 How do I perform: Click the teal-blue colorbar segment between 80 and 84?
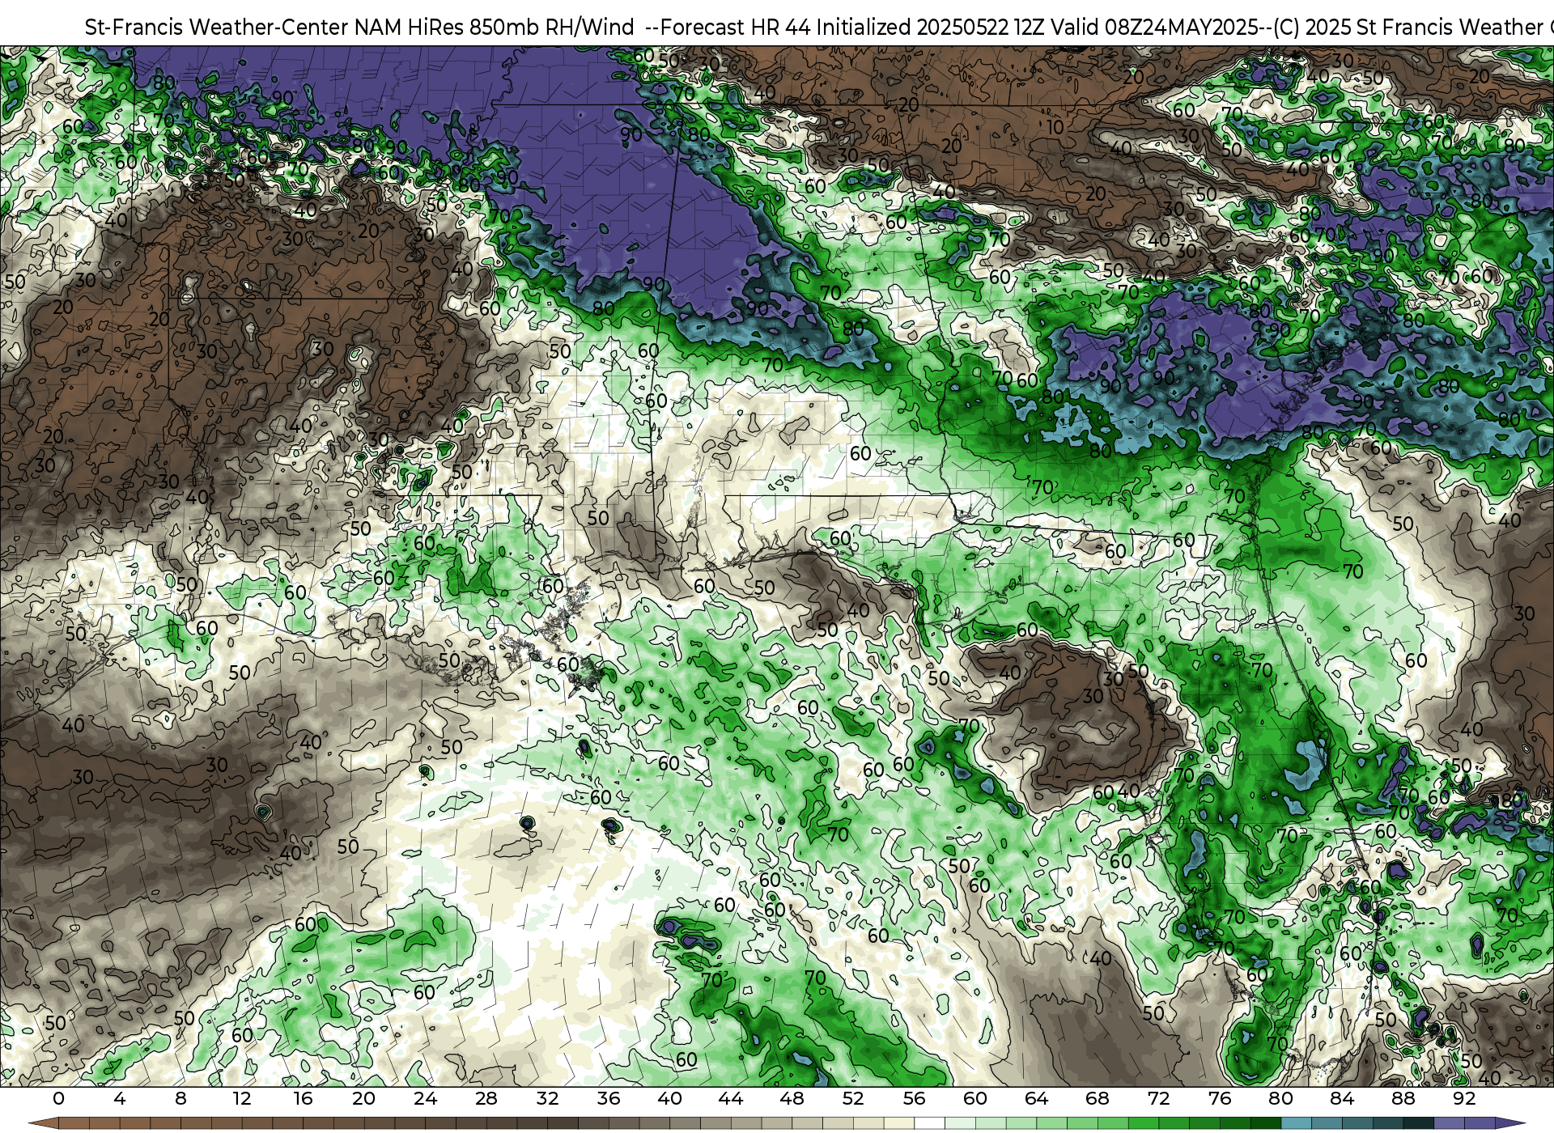pos(1296,1123)
